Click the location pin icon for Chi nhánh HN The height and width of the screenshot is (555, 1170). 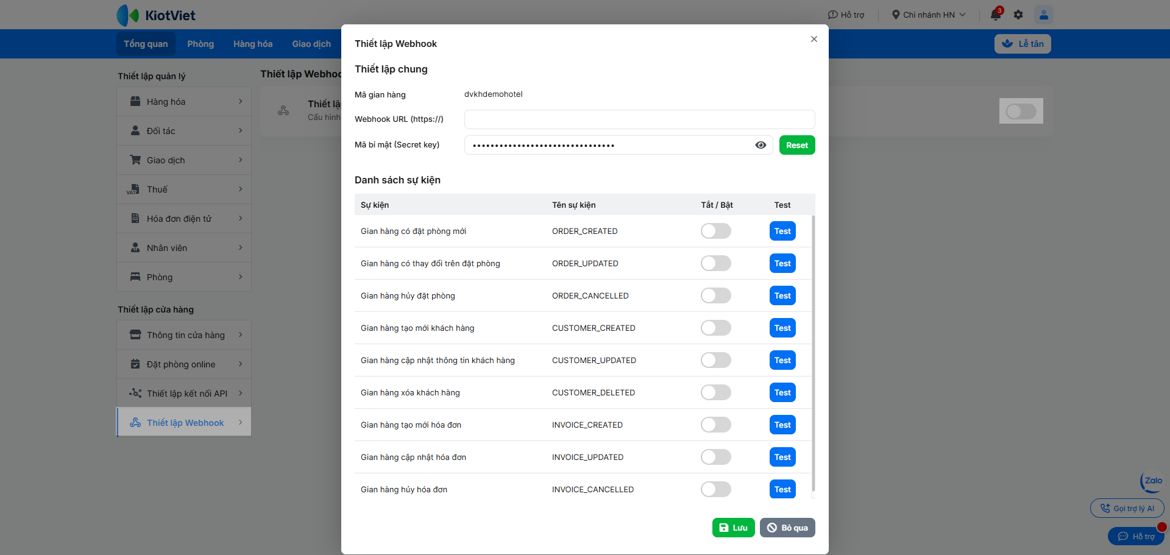[896, 15]
